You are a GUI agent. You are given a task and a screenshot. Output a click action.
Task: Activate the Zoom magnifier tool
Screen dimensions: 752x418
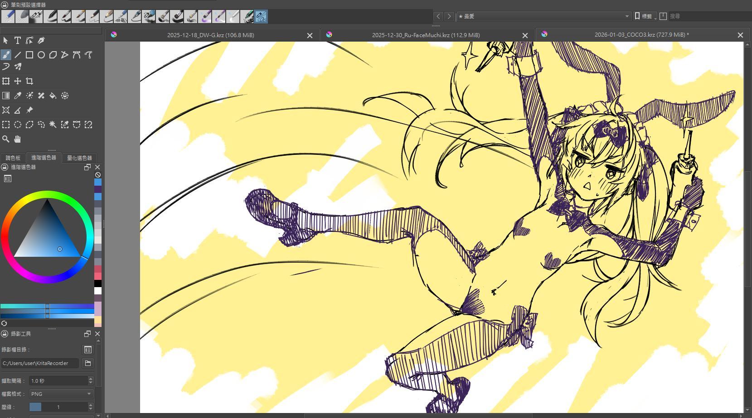pyautogui.click(x=6, y=139)
